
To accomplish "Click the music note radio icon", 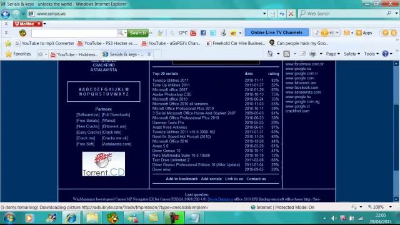I will coord(317,32).
